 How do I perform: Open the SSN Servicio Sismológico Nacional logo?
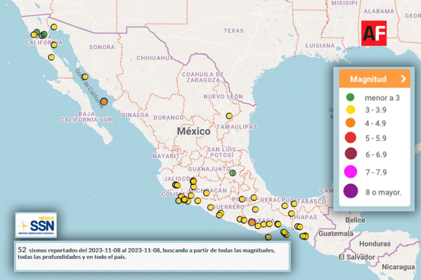click(36, 225)
